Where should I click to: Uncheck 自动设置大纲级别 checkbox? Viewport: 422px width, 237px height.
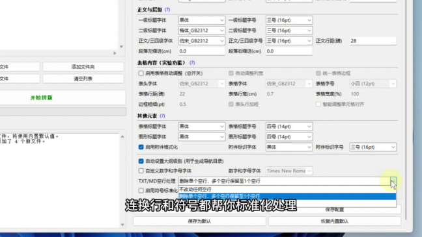(x=141, y=161)
